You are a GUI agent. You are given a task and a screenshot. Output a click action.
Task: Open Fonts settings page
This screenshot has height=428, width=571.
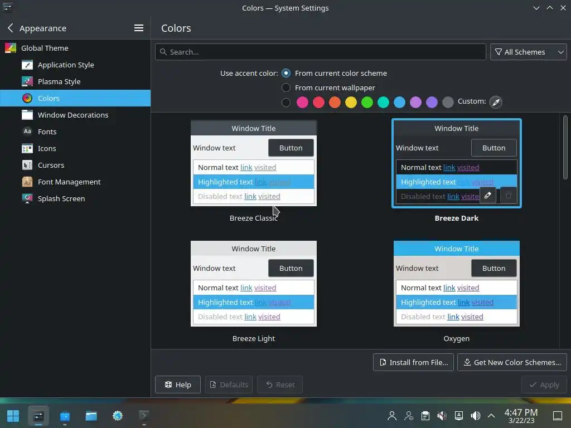75,132
